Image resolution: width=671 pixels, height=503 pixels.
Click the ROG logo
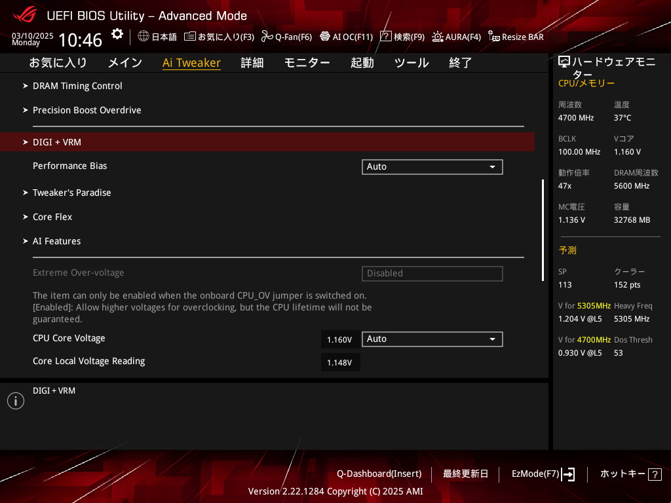[x=25, y=14]
